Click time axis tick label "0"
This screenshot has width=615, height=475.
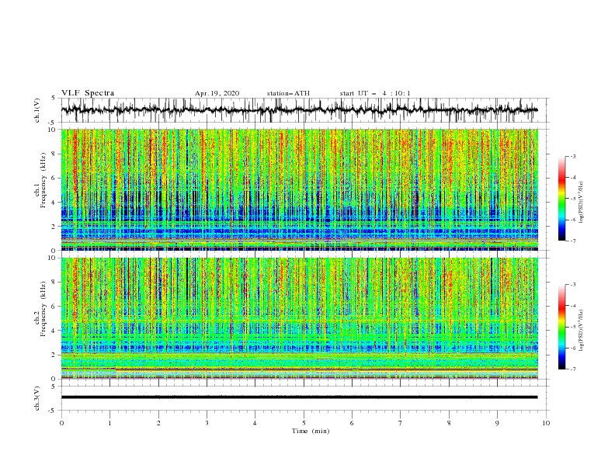pyautogui.click(x=61, y=423)
